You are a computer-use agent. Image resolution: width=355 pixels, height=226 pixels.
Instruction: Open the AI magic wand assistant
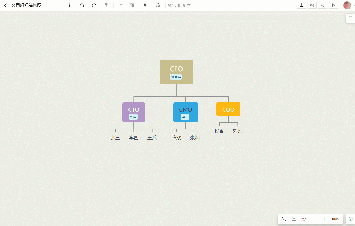pyautogui.click(x=146, y=5)
